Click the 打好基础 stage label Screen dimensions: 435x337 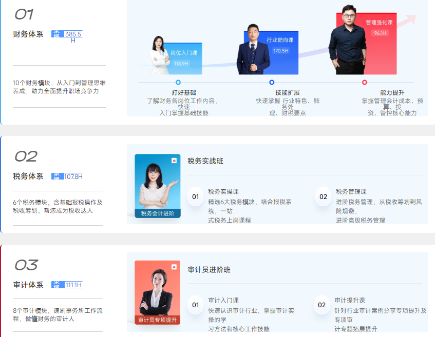[184, 92]
